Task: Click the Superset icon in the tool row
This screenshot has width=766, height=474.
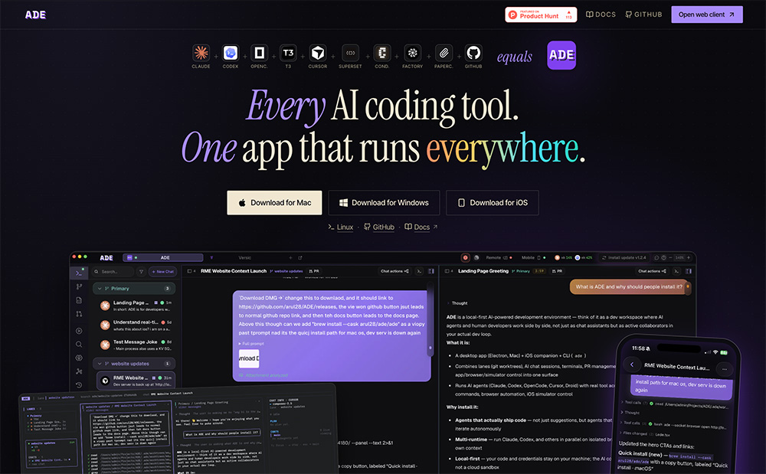Action: coord(350,53)
